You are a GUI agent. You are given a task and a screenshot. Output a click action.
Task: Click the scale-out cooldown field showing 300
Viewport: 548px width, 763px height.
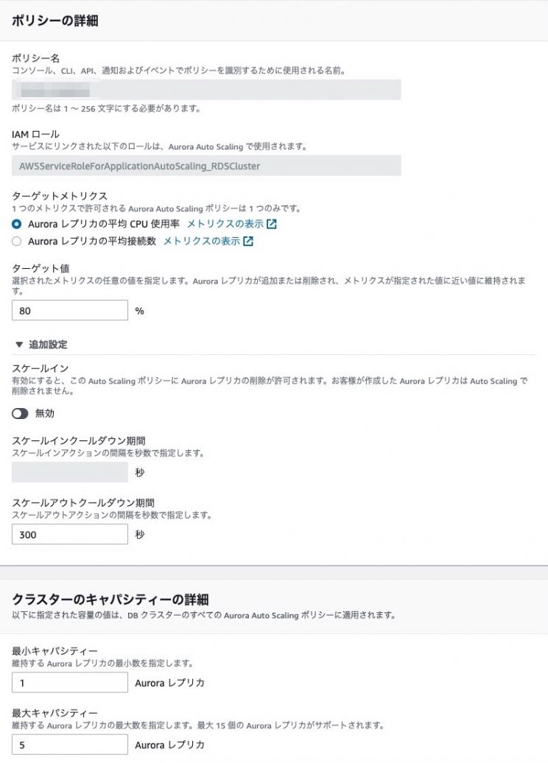point(70,535)
